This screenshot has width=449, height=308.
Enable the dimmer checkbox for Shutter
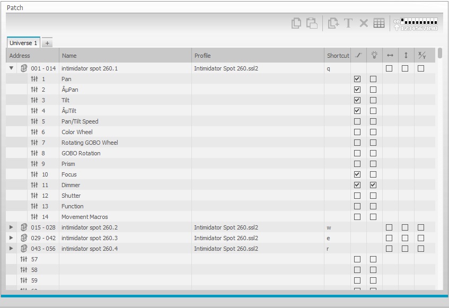[x=373, y=196]
